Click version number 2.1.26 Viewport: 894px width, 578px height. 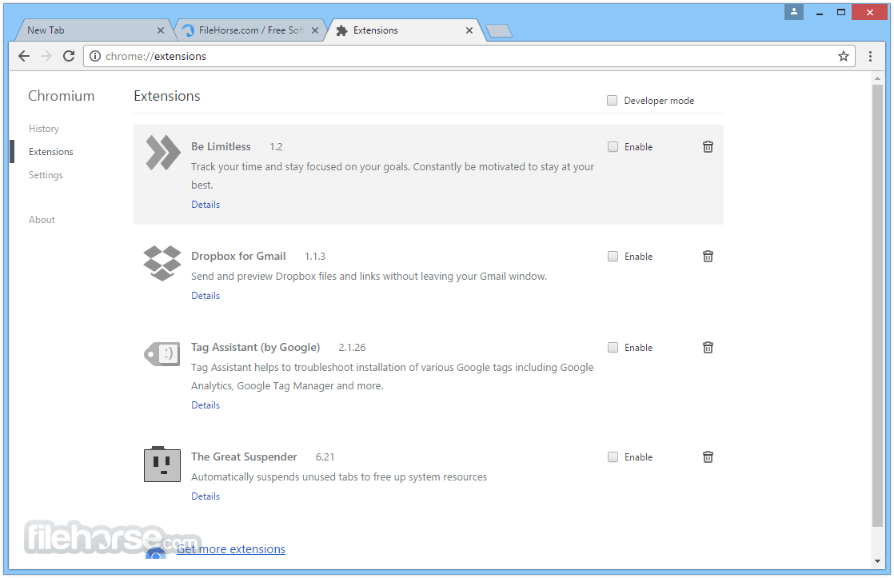(x=352, y=348)
